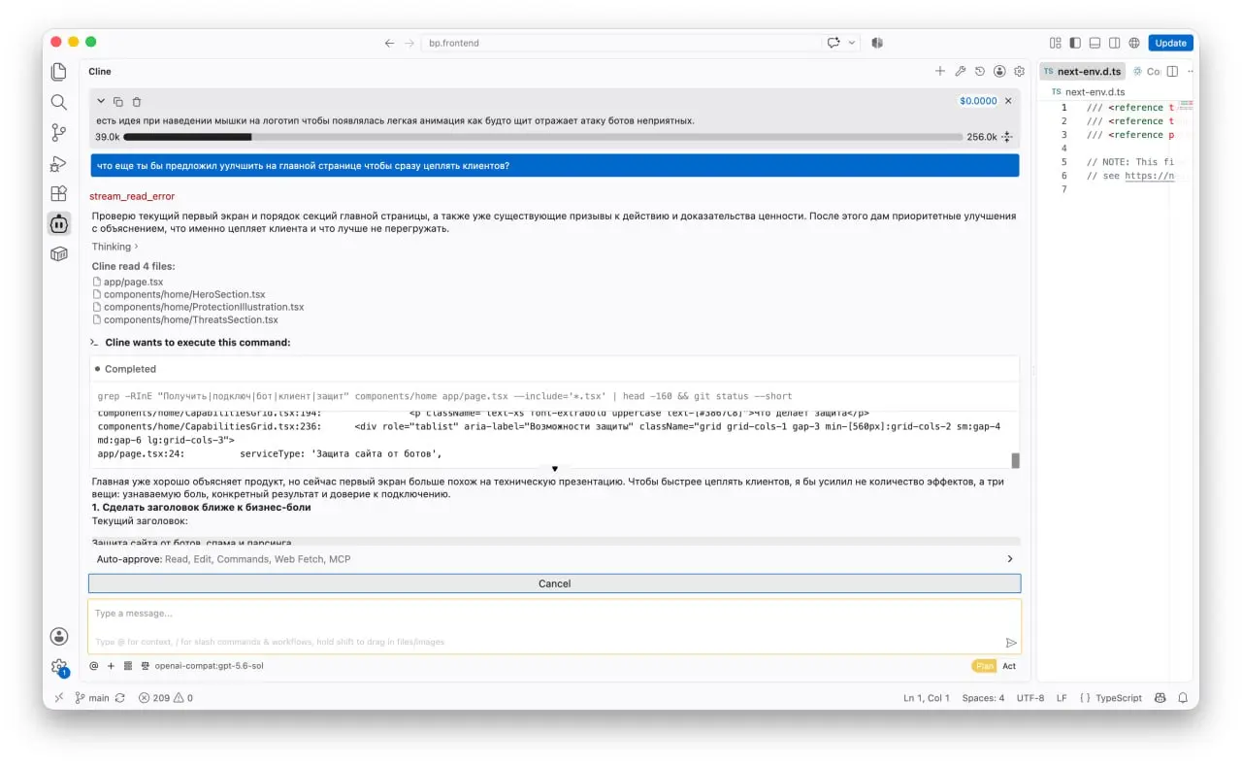Go back with the left arrow in title bar
1242x766 pixels.
click(389, 43)
